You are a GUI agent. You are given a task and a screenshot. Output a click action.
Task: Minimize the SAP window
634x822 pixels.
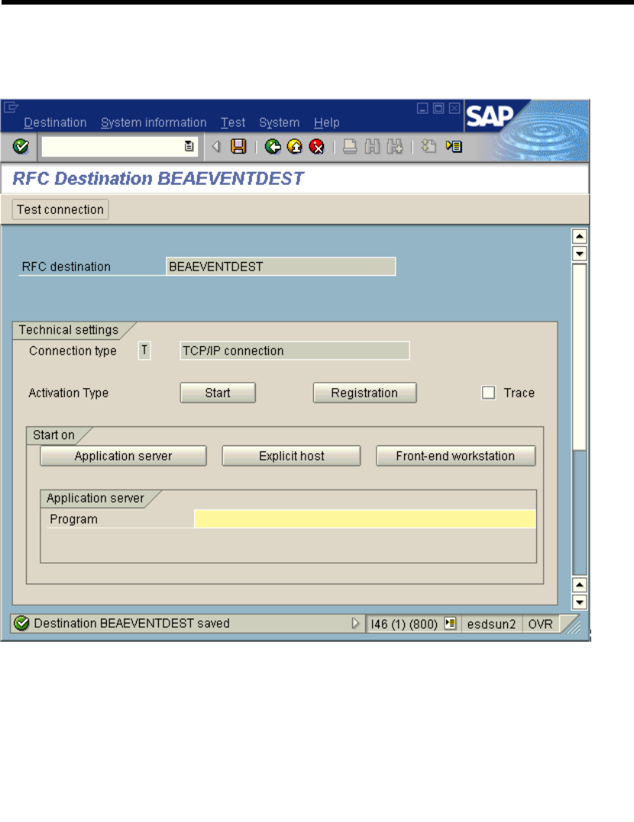(422, 108)
